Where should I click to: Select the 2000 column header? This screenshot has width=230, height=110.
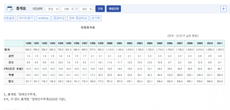click(109, 43)
